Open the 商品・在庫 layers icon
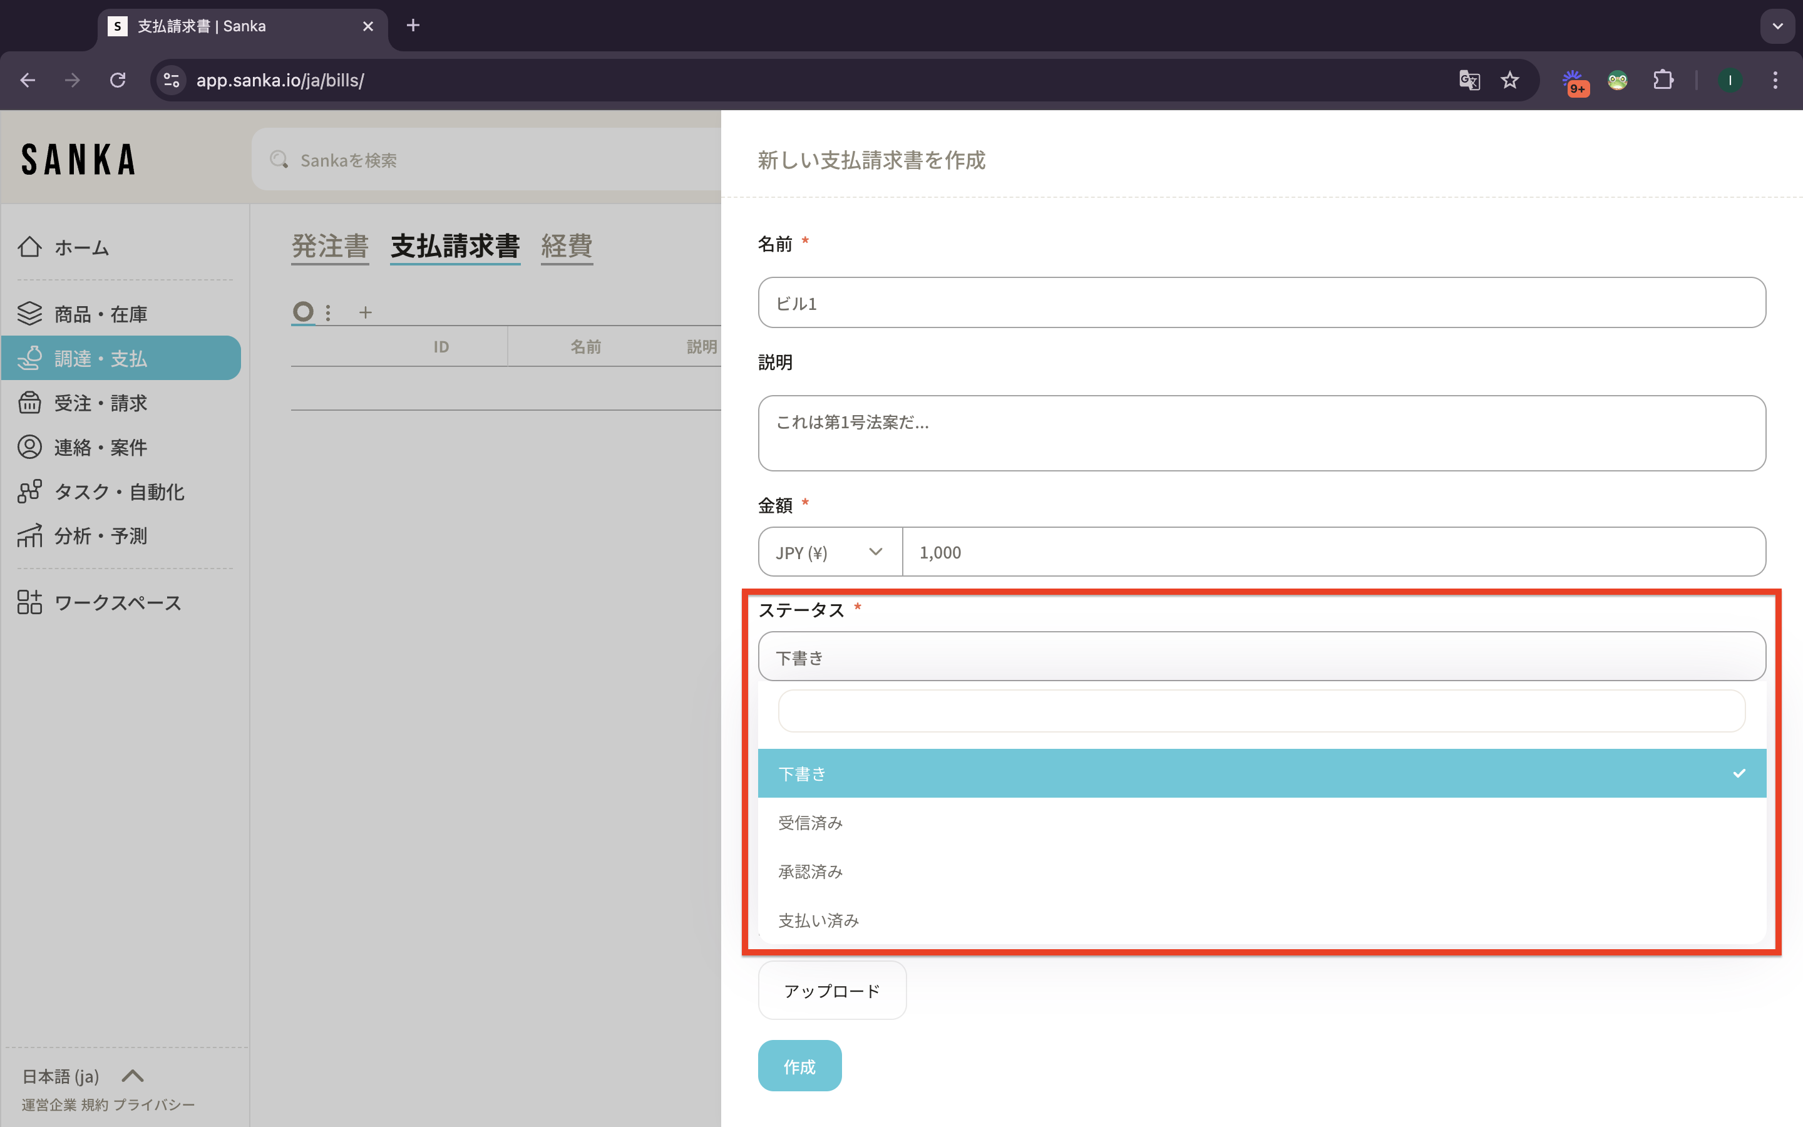 [x=30, y=314]
